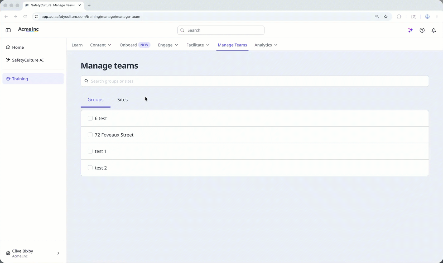Image resolution: width=443 pixels, height=263 pixels.
Task: Close the SafetyCulture Manage Teams browser tab
Action: coord(80,5)
